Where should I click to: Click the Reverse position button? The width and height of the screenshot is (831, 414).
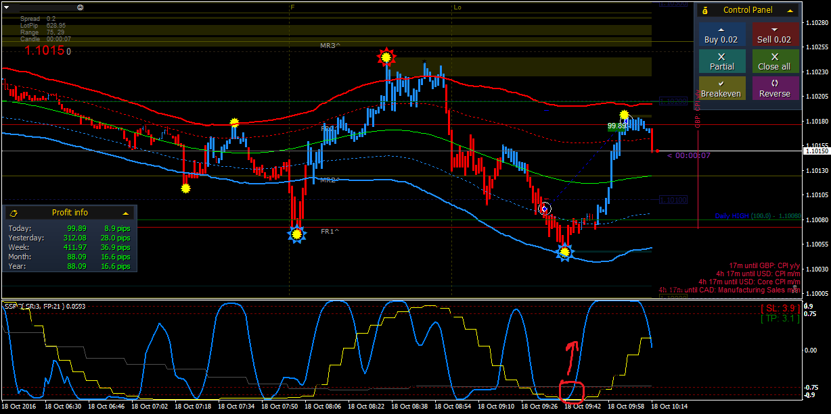tap(774, 88)
